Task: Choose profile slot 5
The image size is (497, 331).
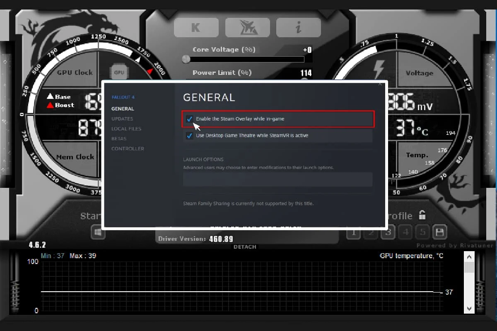Action: pos(422,233)
